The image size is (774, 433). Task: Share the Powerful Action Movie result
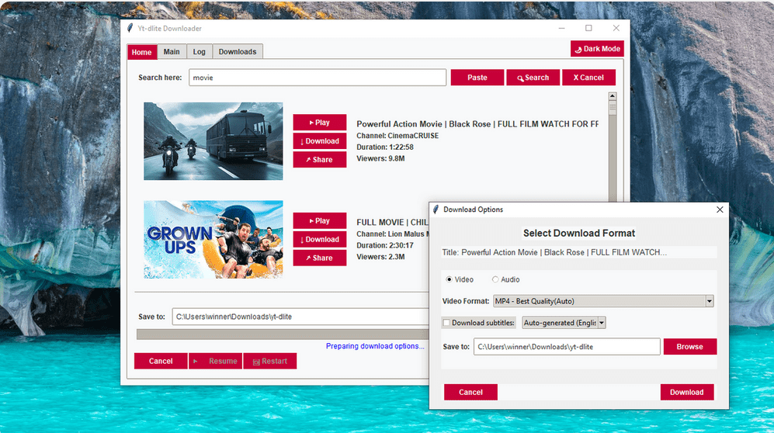point(319,160)
